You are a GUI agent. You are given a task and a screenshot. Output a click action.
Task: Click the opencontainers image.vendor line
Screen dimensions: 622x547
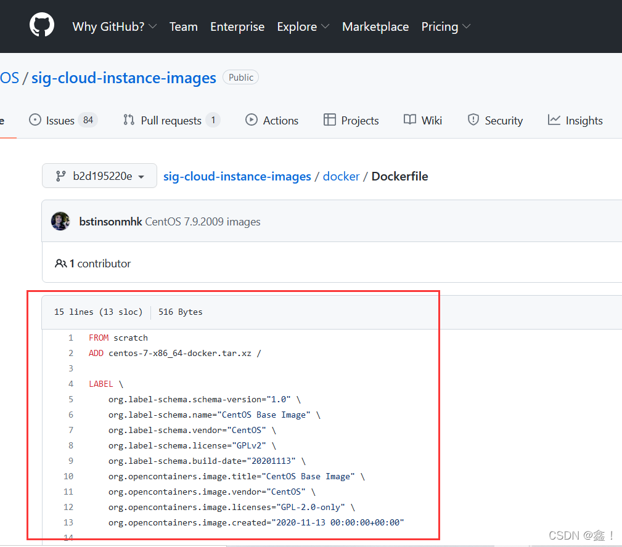pyautogui.click(x=212, y=492)
